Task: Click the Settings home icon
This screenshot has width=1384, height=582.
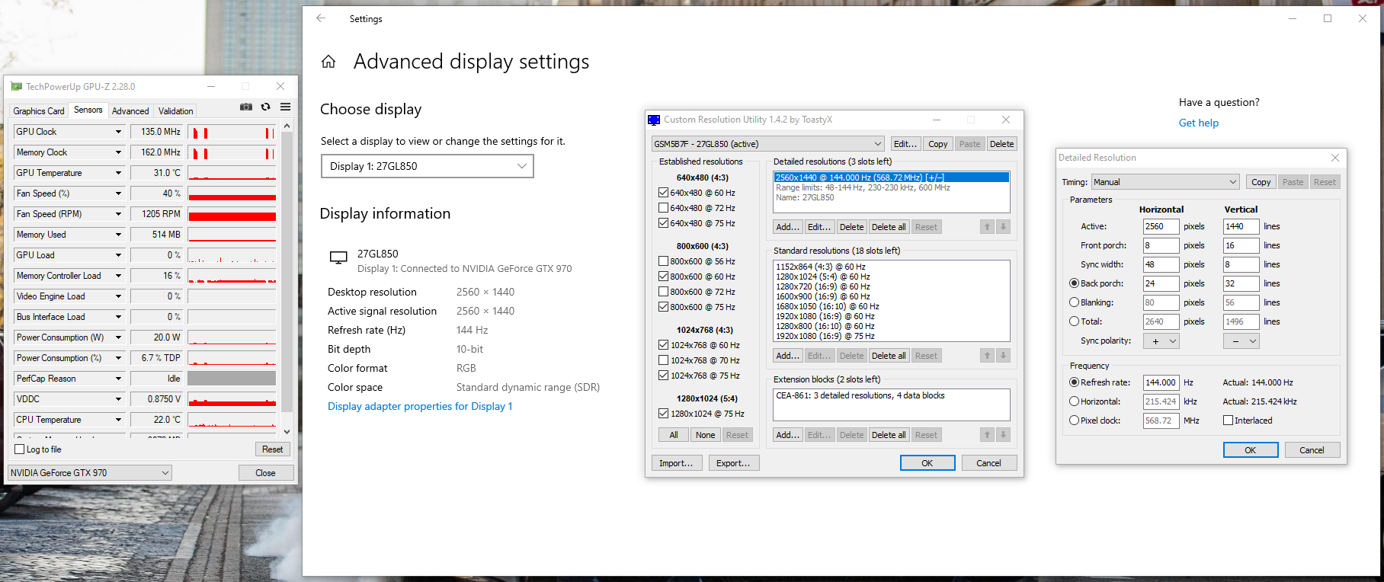Action: (x=328, y=62)
